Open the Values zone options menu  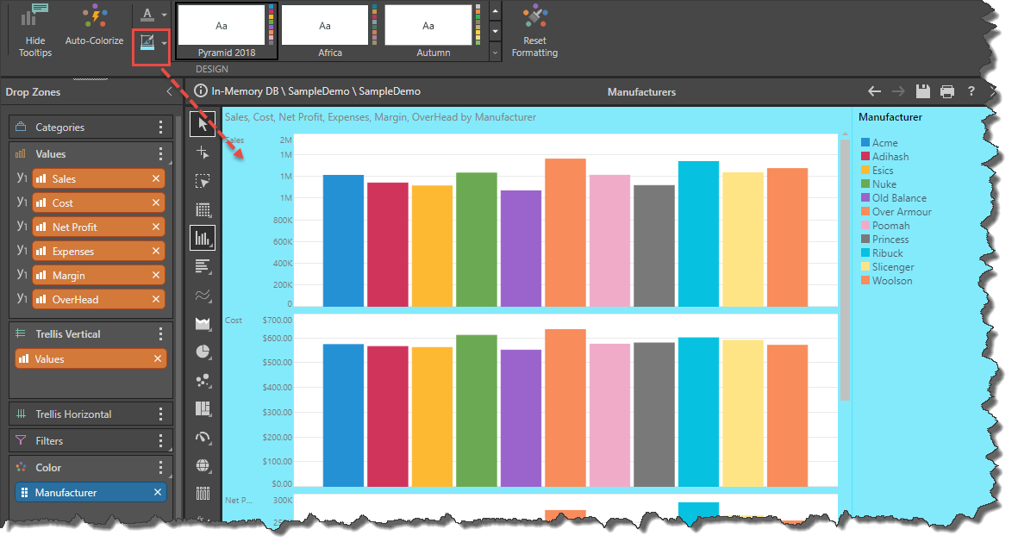160,154
